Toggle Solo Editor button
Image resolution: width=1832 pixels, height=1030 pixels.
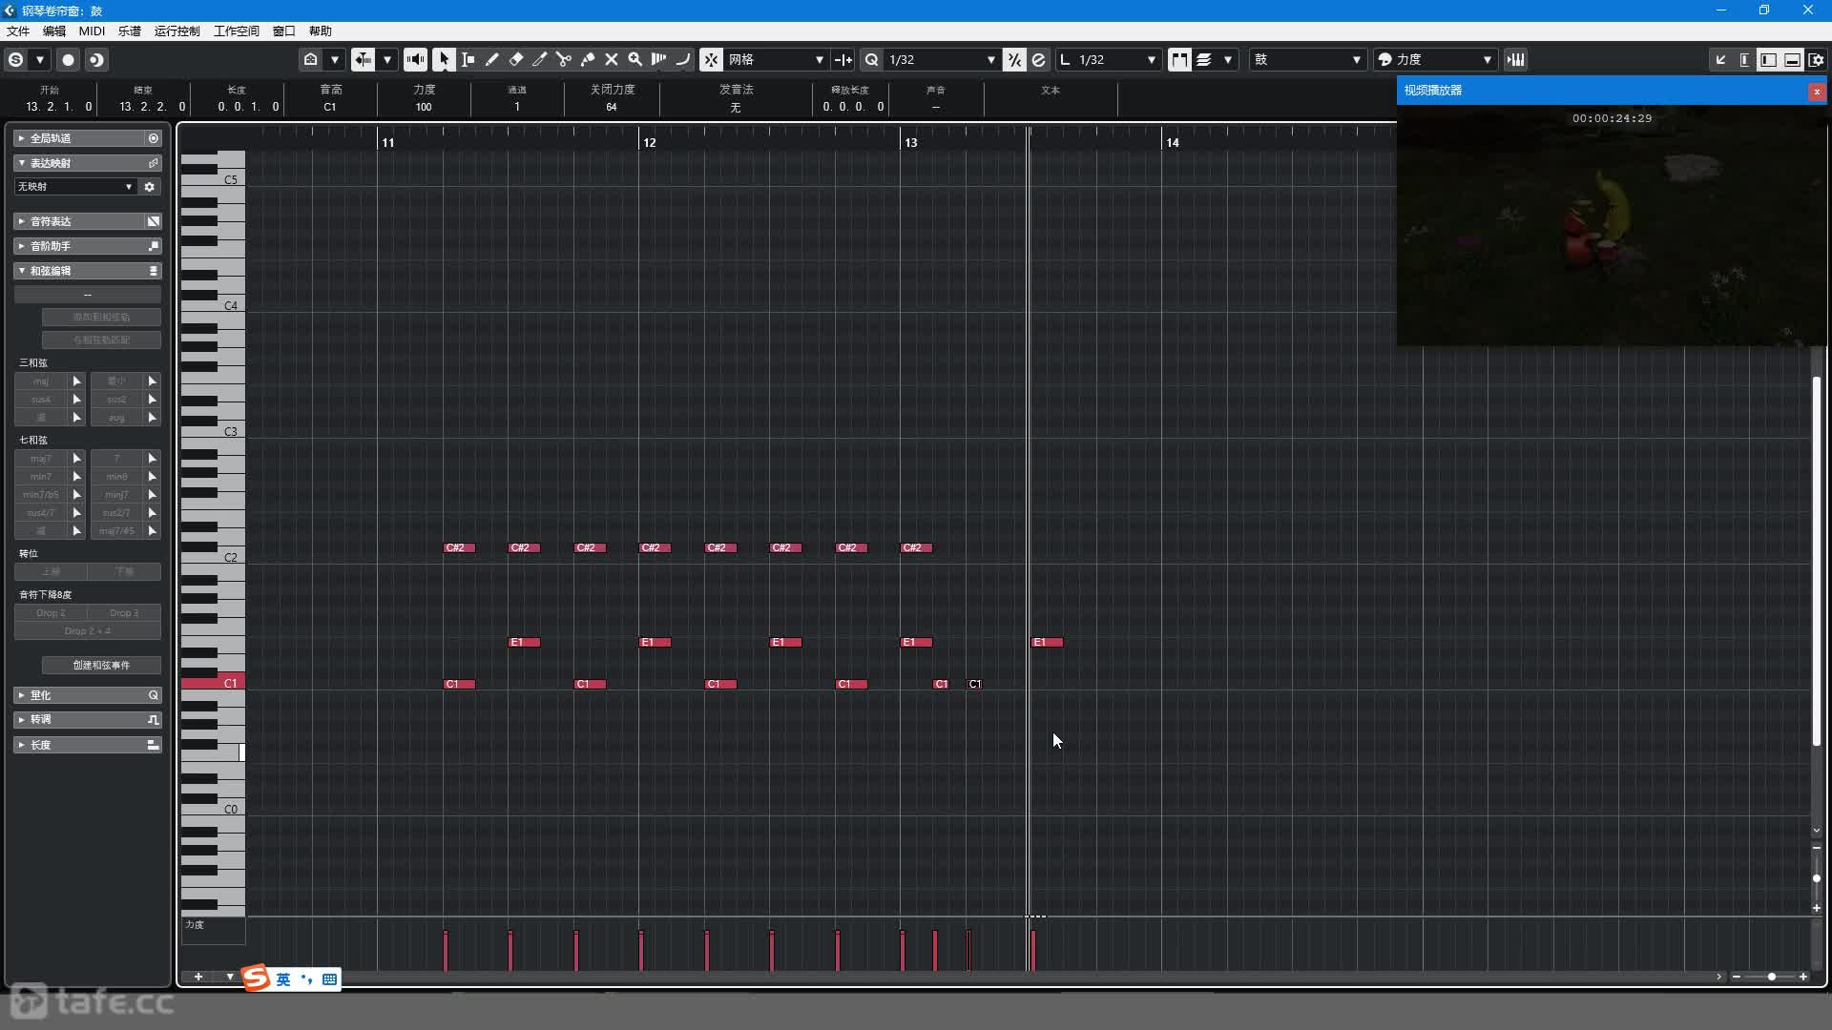[16, 59]
